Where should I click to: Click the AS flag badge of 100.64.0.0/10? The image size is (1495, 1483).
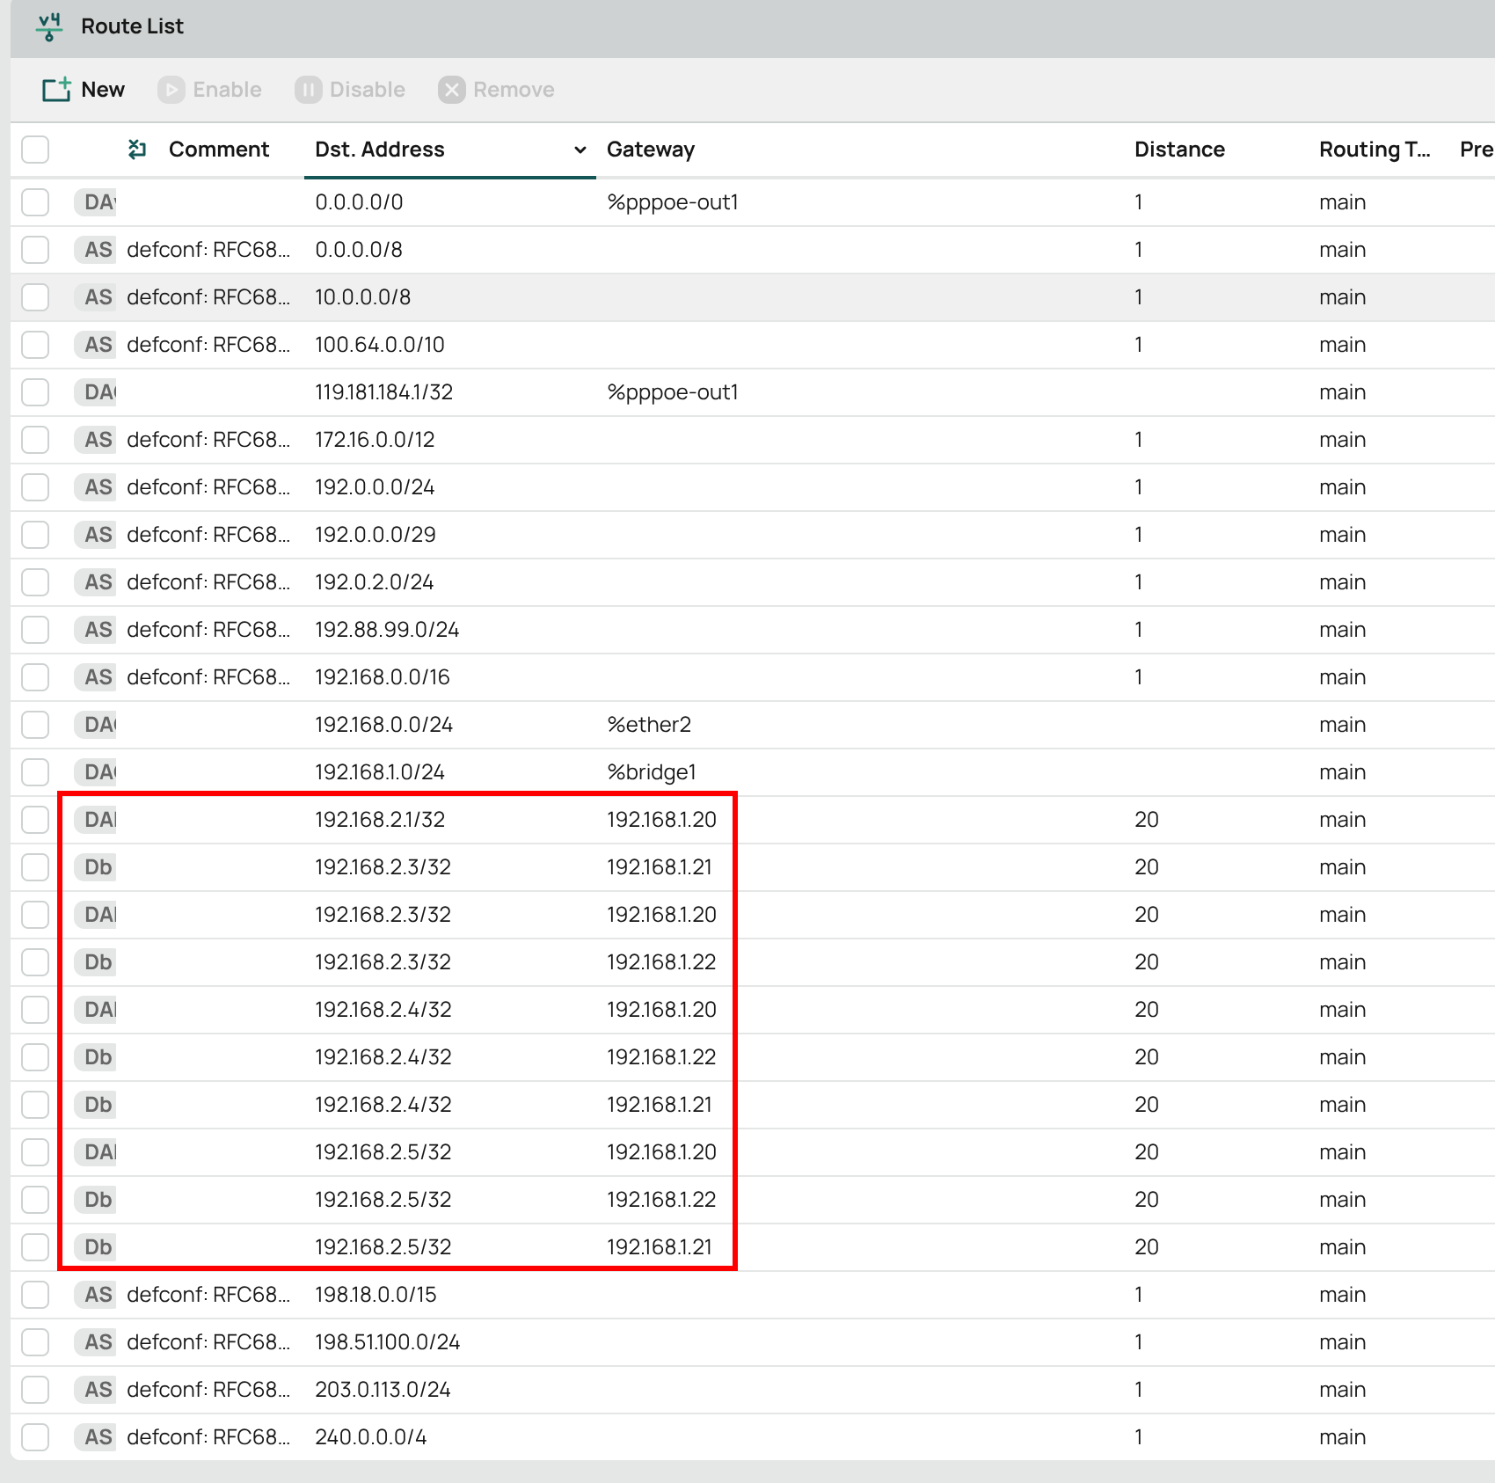tap(96, 345)
